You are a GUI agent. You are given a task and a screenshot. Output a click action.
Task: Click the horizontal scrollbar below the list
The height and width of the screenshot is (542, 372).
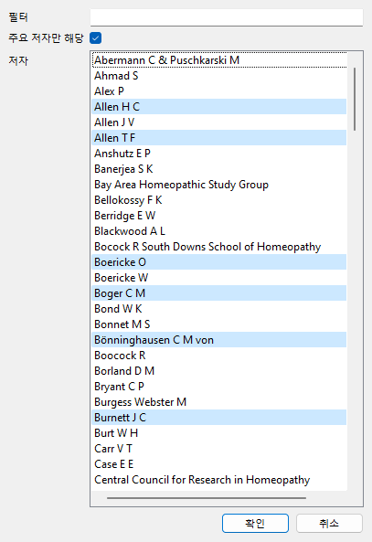pos(207,498)
